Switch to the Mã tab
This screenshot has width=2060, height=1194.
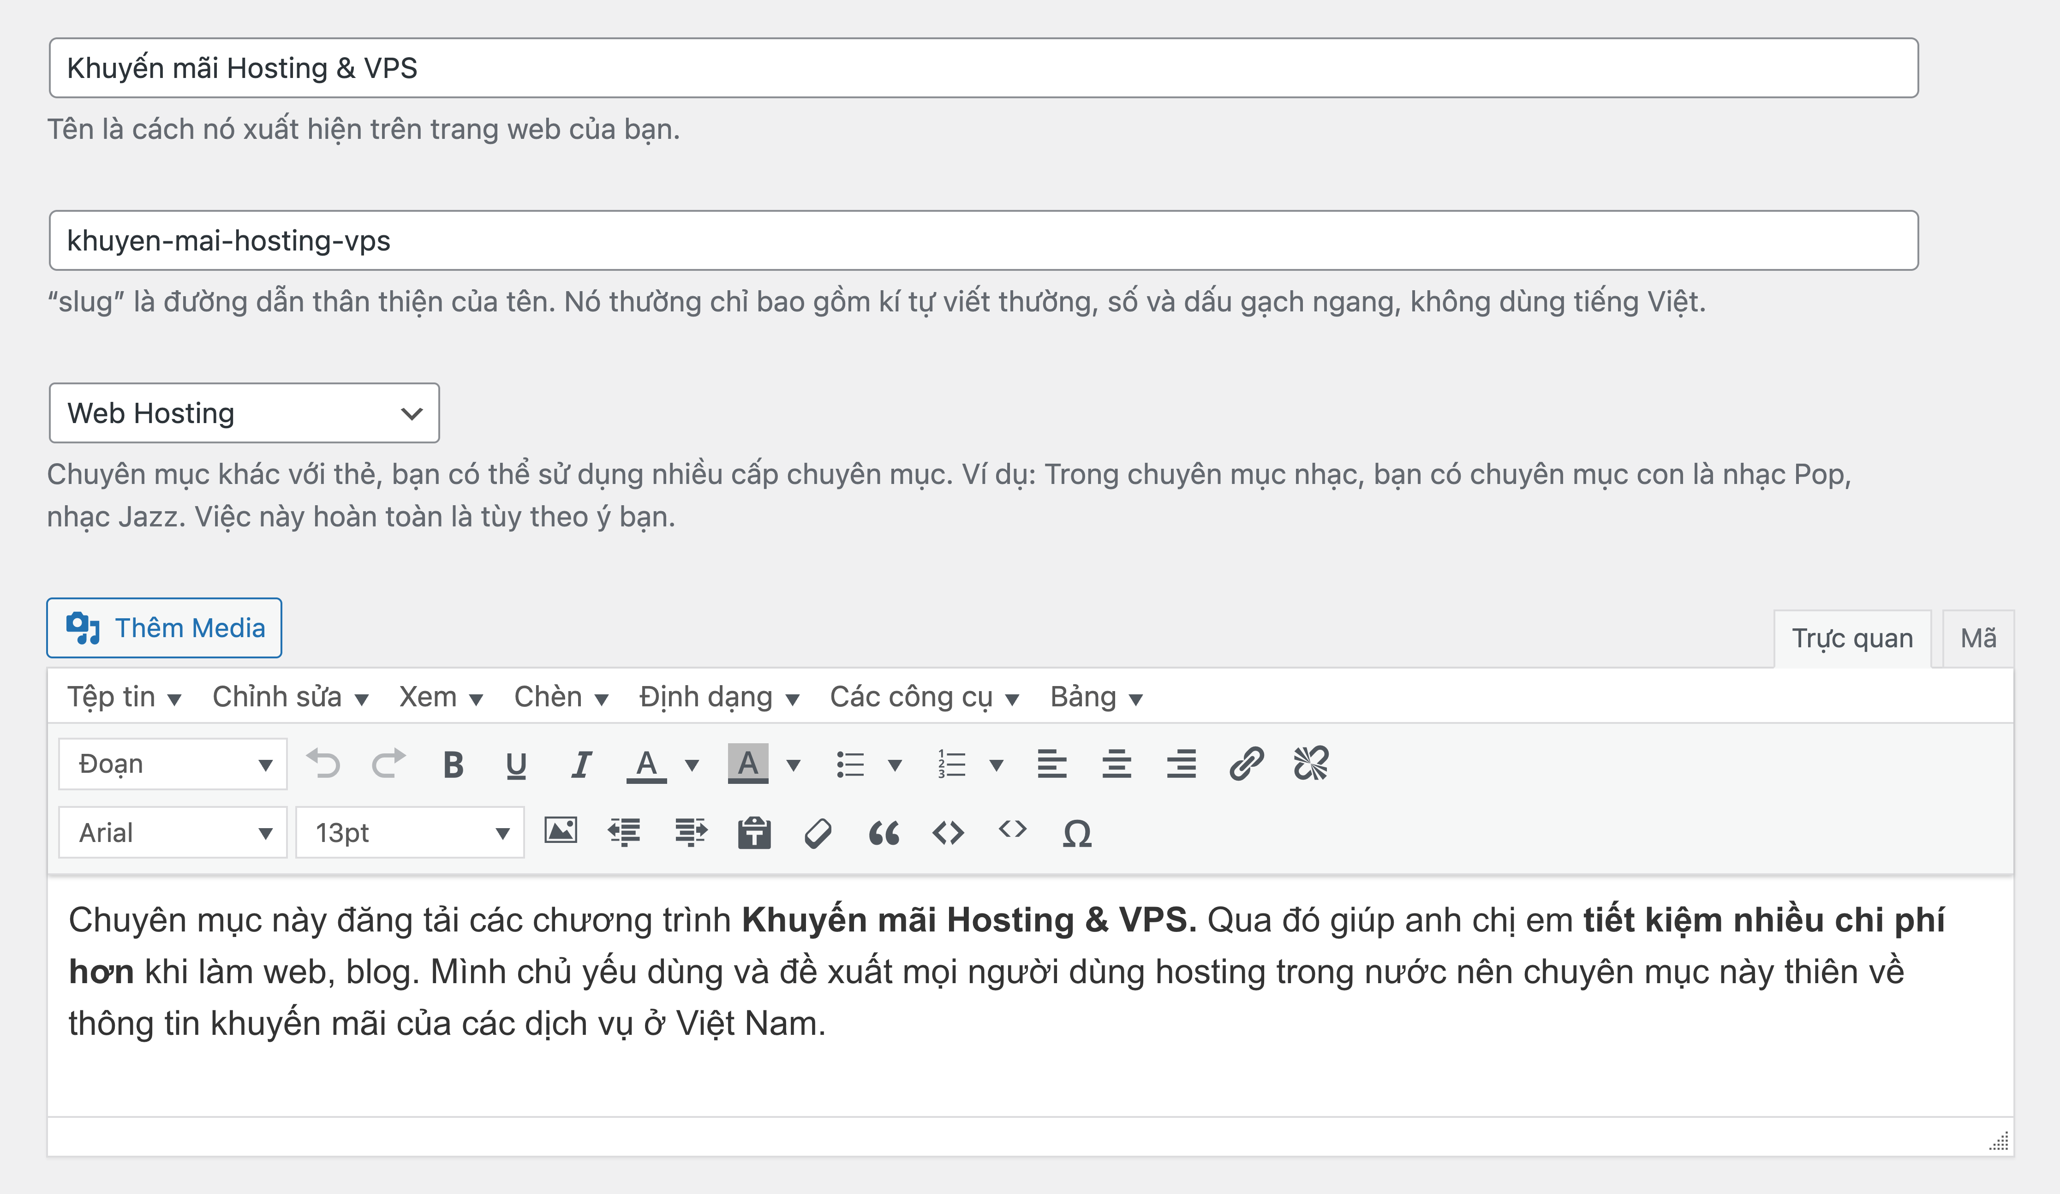pyautogui.click(x=1977, y=638)
